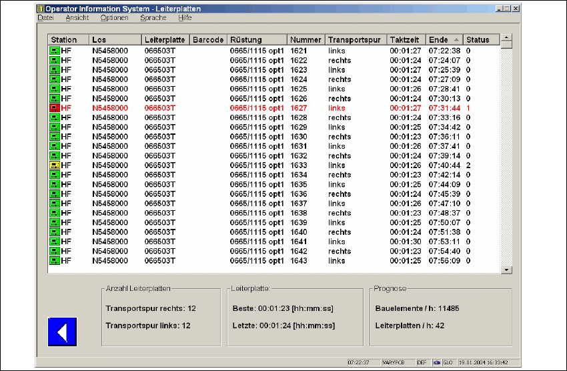
Task: Click the green station icon in row 1621
Action: pyautogui.click(x=54, y=51)
